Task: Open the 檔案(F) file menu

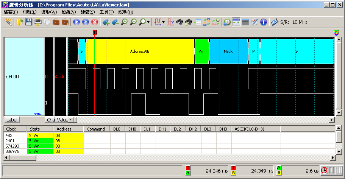Action: (11, 12)
